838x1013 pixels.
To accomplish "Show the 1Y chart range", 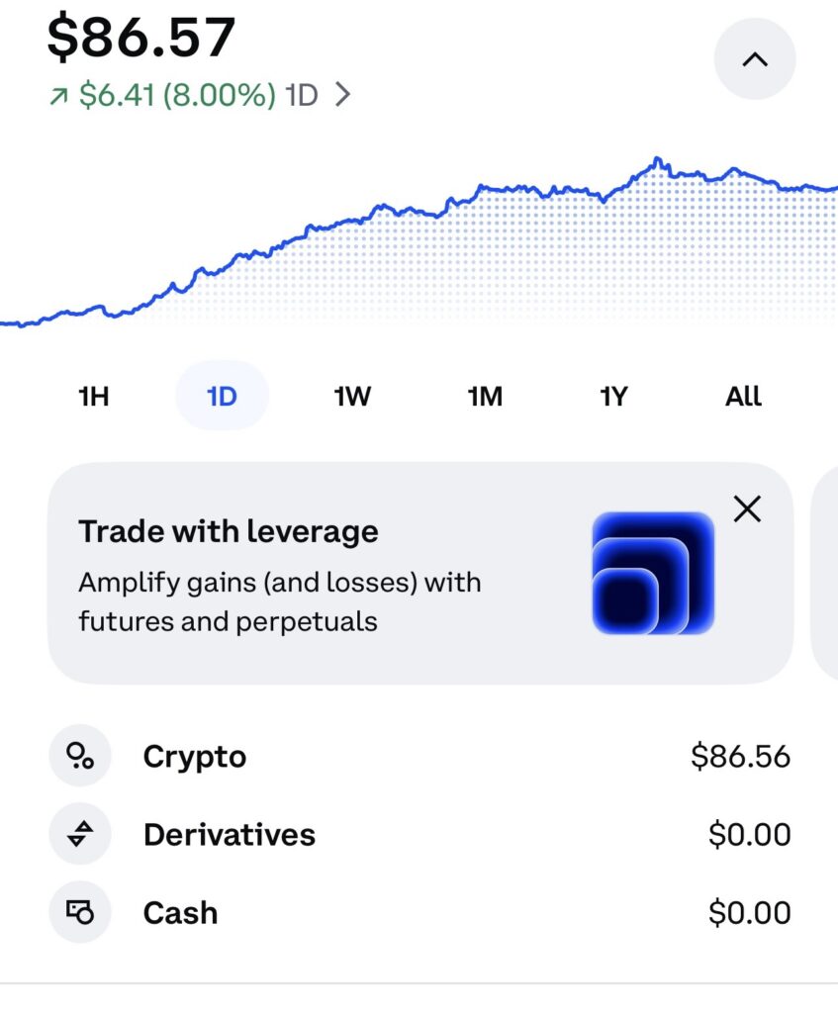I will pyautogui.click(x=613, y=397).
